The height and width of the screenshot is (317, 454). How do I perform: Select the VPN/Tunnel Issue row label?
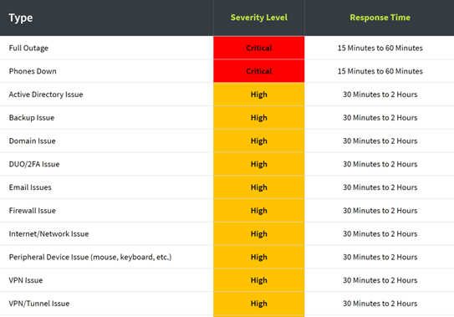click(x=39, y=304)
